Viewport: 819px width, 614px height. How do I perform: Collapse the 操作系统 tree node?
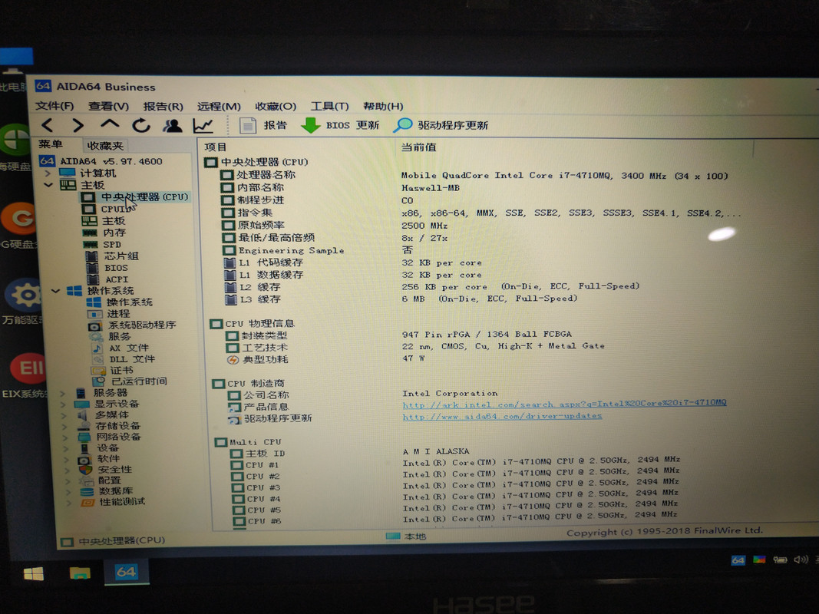(55, 291)
